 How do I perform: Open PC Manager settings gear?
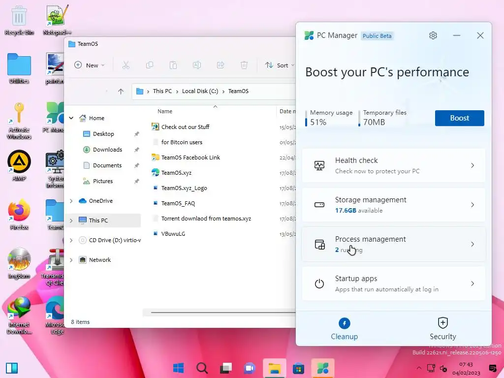[433, 35]
